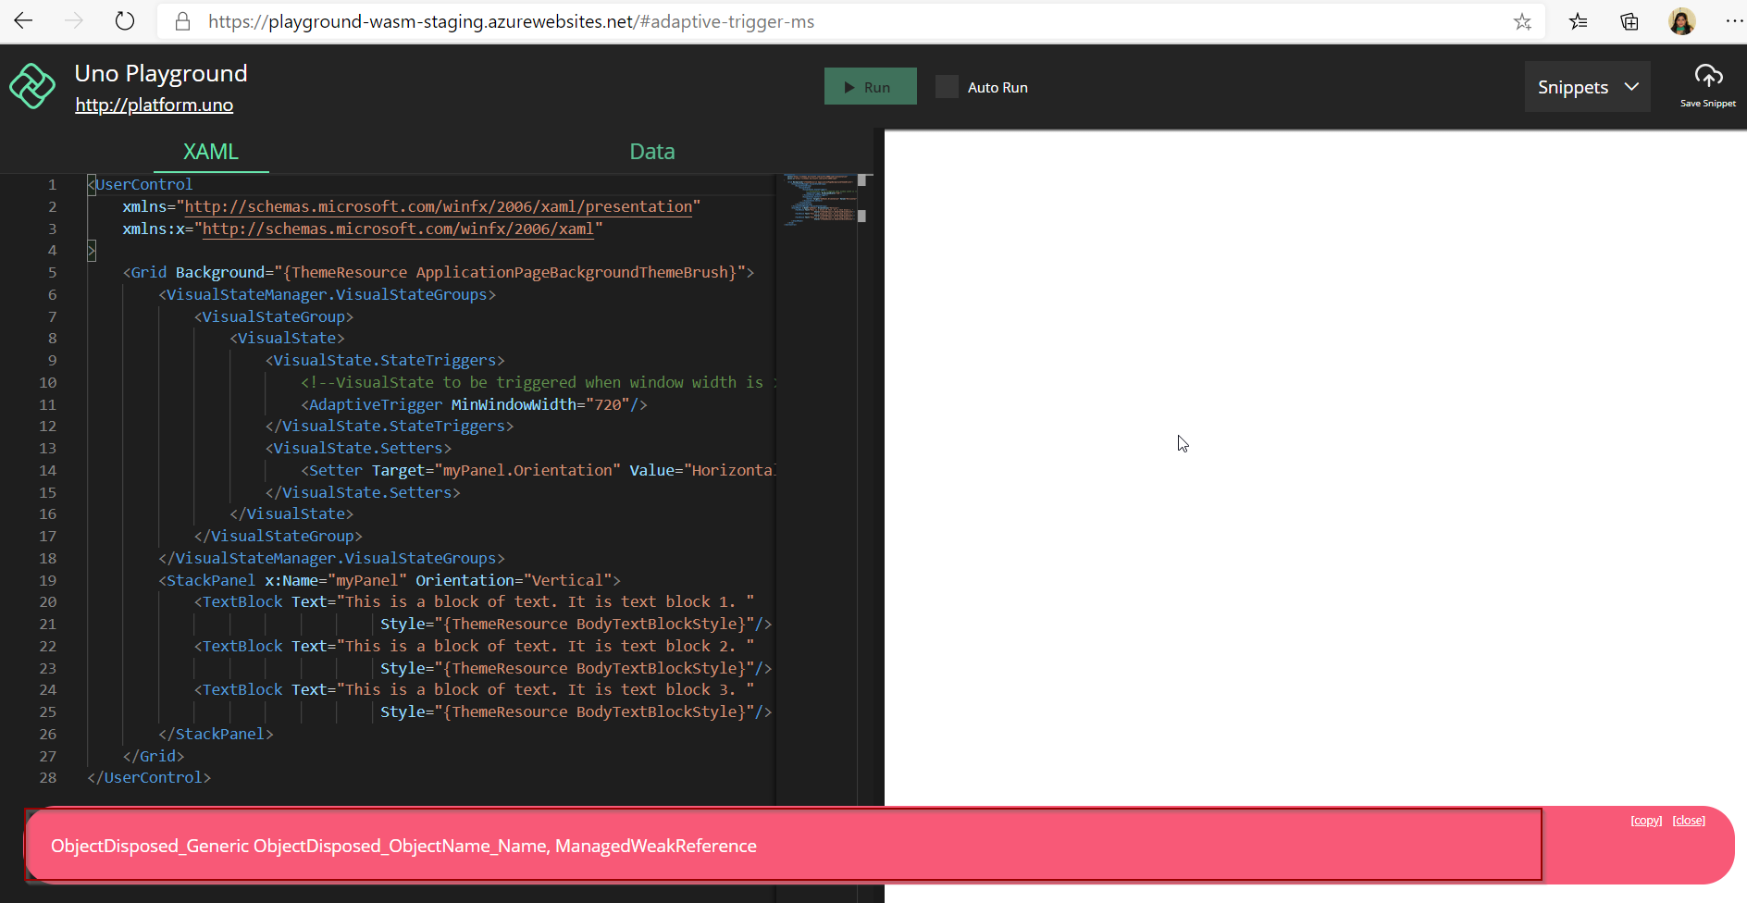Select the XAML tab
The width and height of the screenshot is (1747, 903).
210,151
